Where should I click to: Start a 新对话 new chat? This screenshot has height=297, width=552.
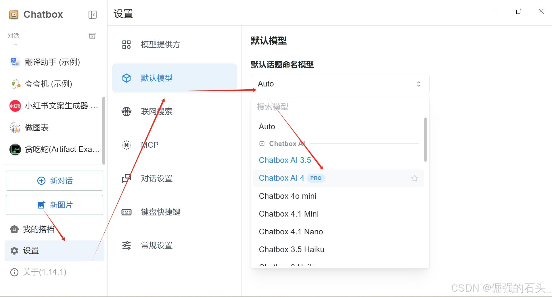pyautogui.click(x=54, y=181)
